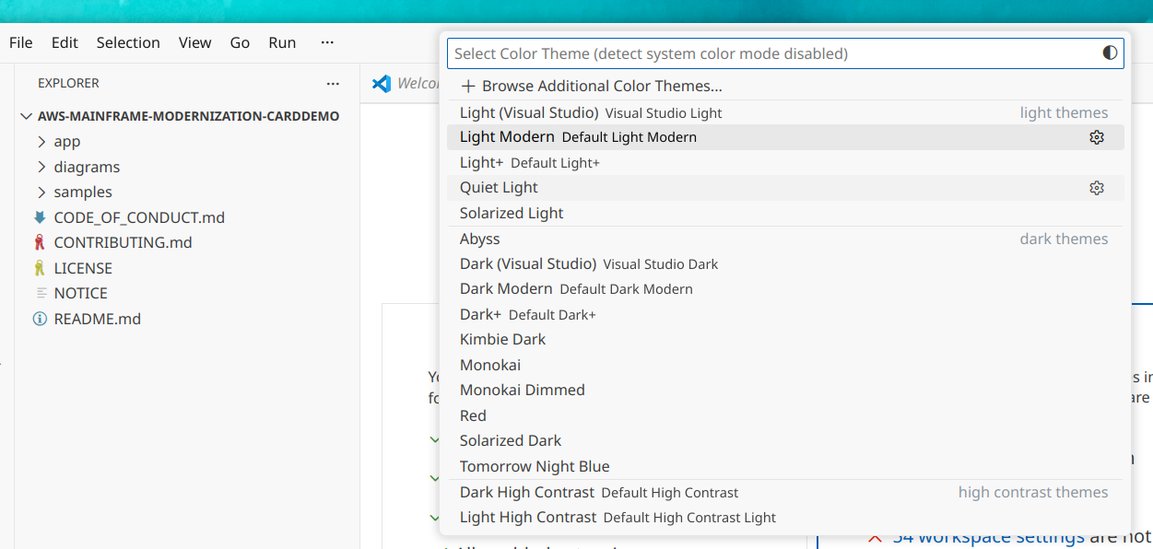1153x549 pixels.
Task: Open the menu bar overflow ellipsis
Action: coord(327,42)
